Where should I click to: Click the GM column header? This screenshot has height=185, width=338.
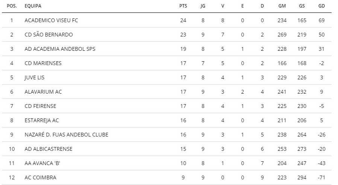[282, 6]
